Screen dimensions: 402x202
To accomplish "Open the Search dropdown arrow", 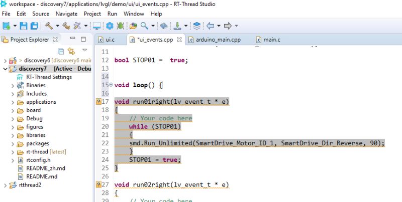I will 153,26.
